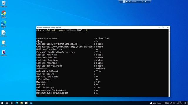Open the Recycle Bin desktop icon
This screenshot has width=188, height=105.
[x=4, y=3]
